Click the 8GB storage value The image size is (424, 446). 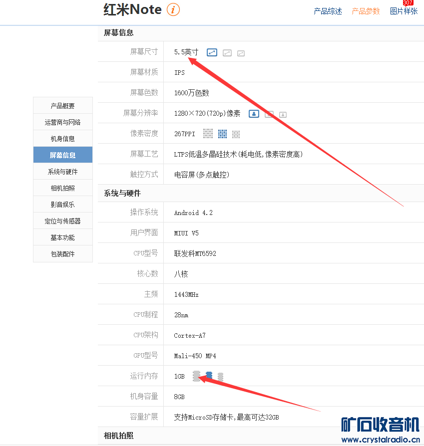pos(179,397)
